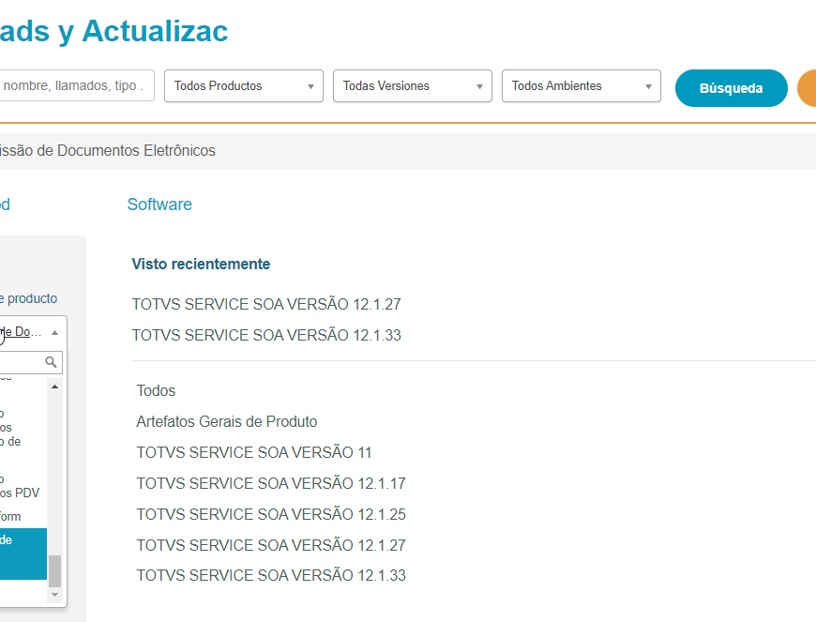Click the search field with nombre, llamados placeholder
This screenshot has width=816, height=622.
[75, 86]
